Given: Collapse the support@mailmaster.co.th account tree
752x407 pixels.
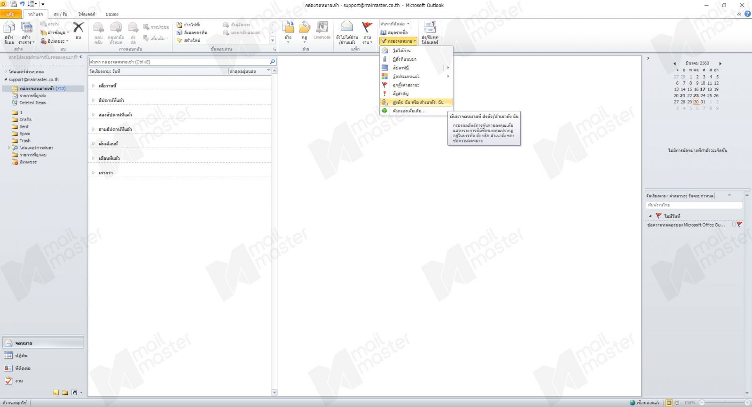Looking at the screenshot, I should coord(6,80).
